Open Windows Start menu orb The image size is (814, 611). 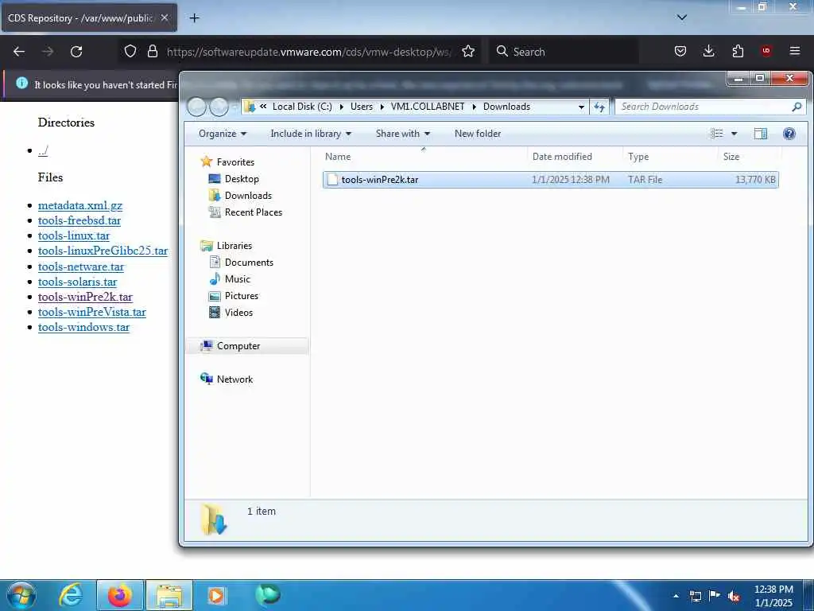[x=21, y=595]
